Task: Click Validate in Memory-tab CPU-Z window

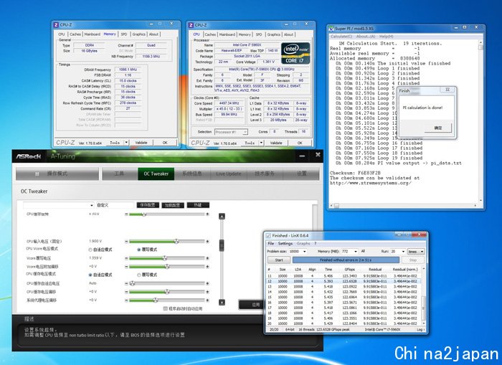Action: coord(141,143)
